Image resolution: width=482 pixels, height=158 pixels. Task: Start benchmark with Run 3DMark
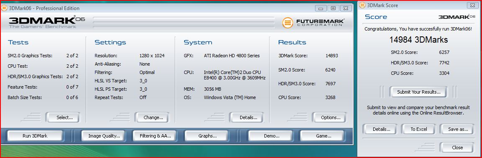(35, 135)
